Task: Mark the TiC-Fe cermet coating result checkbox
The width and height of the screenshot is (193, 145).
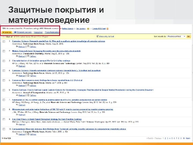Action: tap(4, 100)
